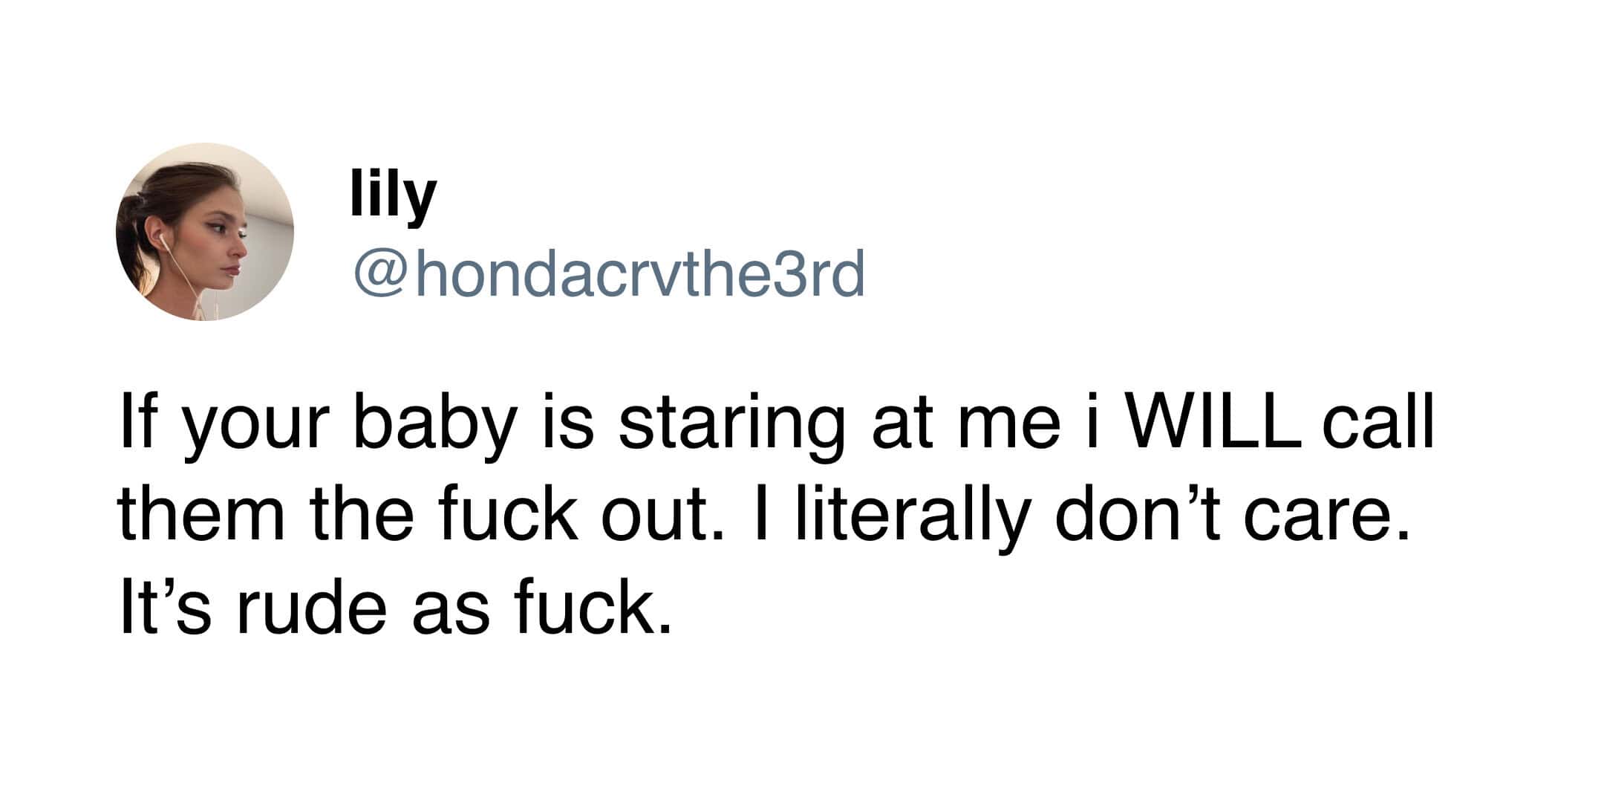Click the word "staring" in the tweet
This screenshot has width=1604, height=795.
(730, 429)
